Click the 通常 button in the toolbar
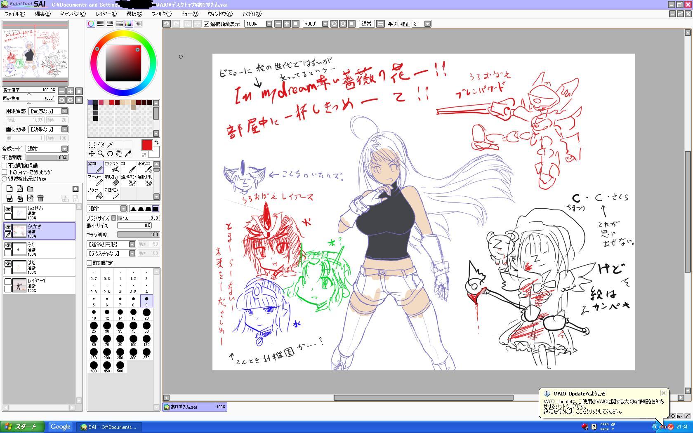Viewport: 693px width, 433px height. click(x=366, y=24)
